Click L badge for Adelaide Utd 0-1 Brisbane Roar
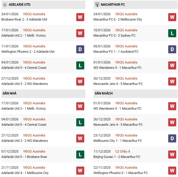Screen dimensions: 178x177 tap(80, 154)
